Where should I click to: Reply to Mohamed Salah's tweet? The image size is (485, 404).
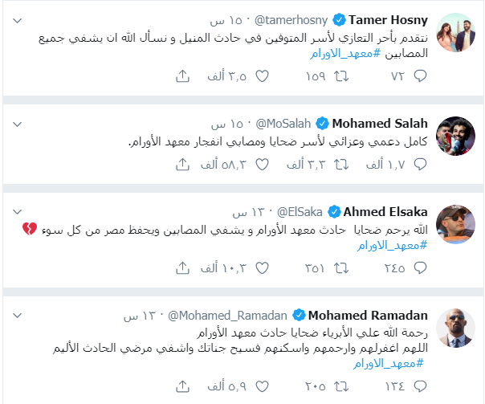[420, 164]
